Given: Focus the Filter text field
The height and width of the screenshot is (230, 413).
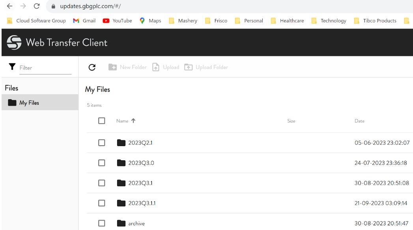Looking at the screenshot, I should tap(45, 68).
